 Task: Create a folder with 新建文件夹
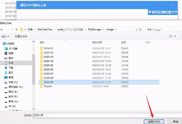point(21,37)
